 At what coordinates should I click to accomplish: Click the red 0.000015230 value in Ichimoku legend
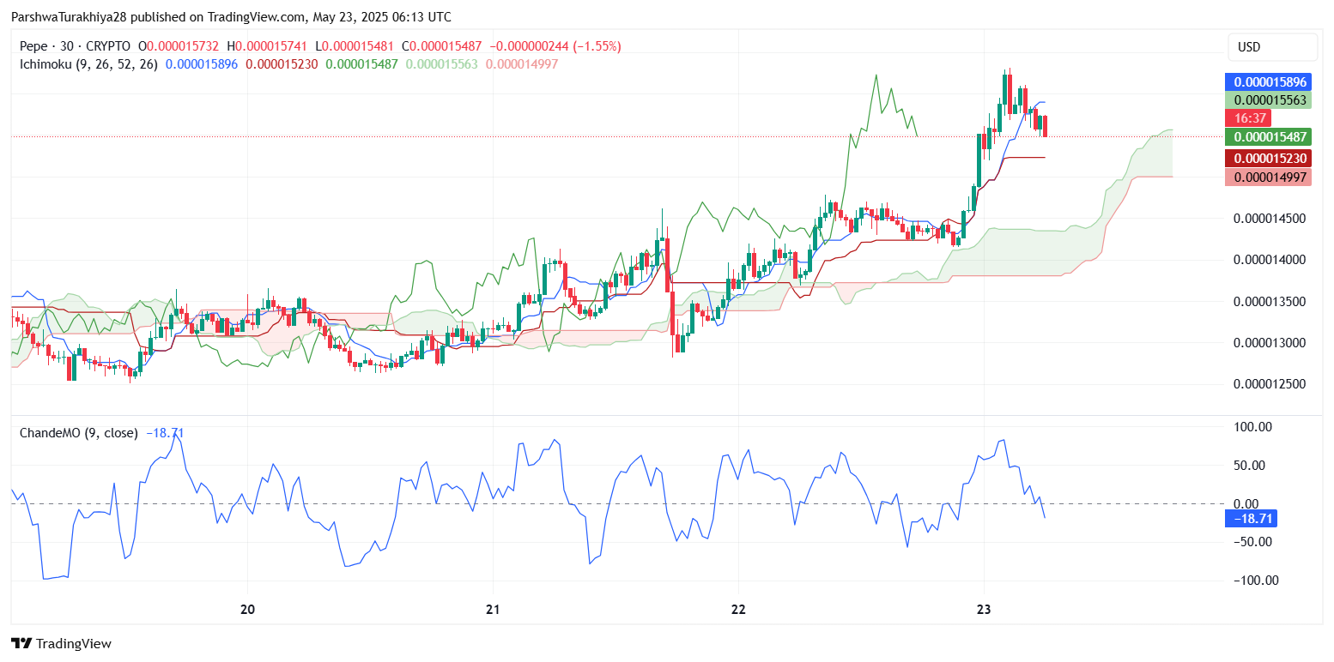click(282, 64)
